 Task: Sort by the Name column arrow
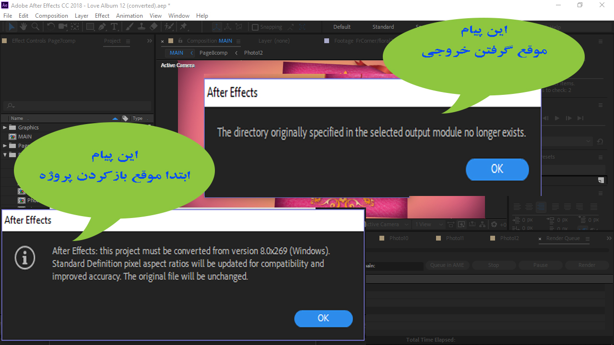tap(115, 118)
